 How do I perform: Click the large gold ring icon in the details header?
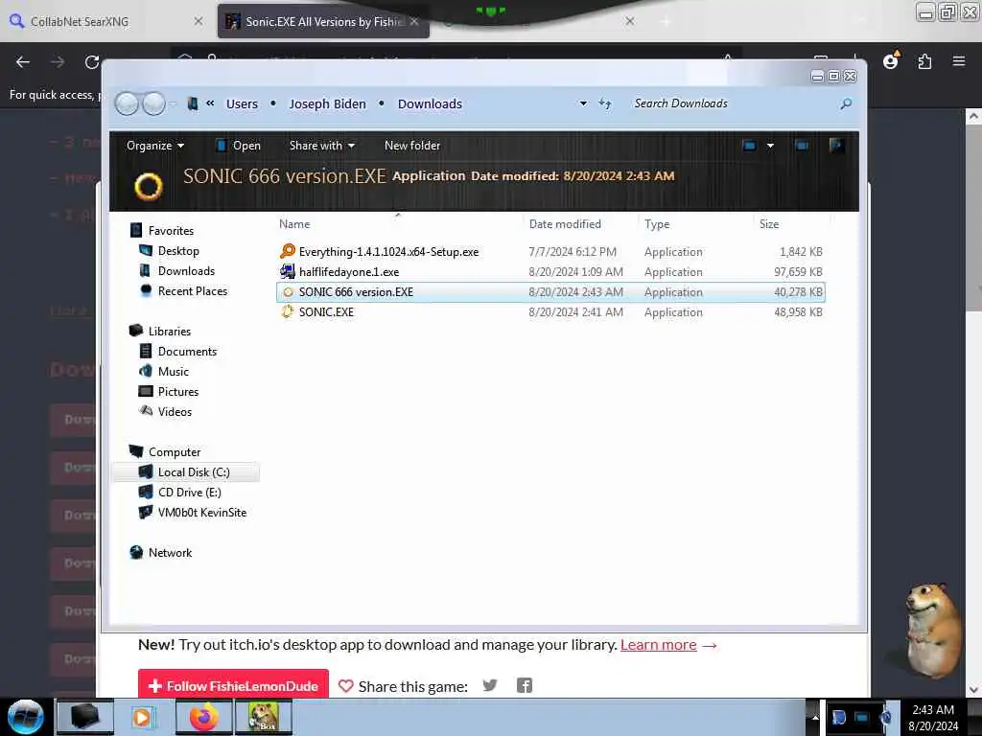(x=149, y=186)
